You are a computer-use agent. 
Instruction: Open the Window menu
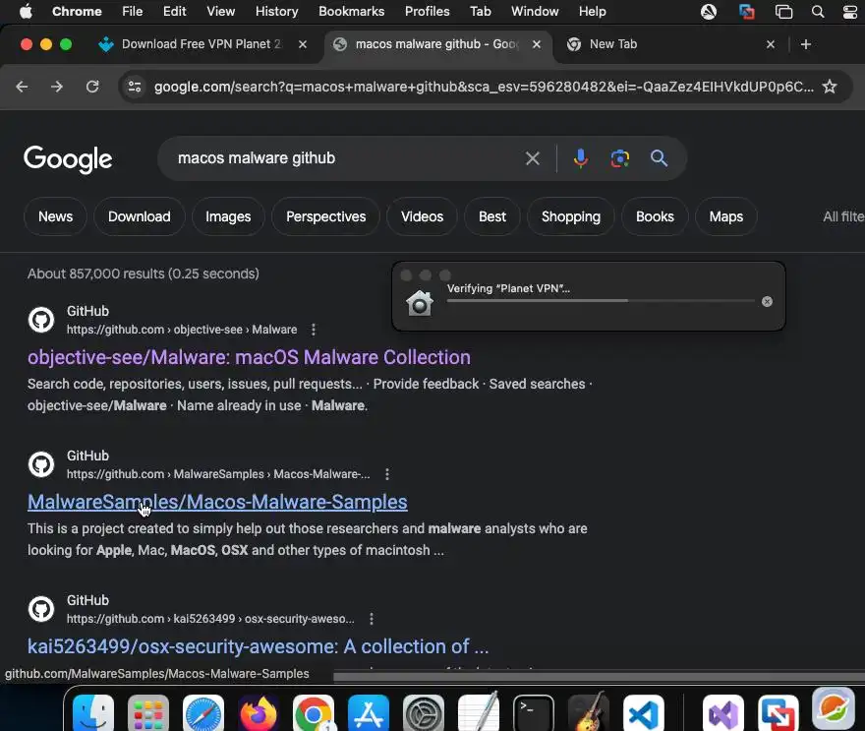[535, 12]
